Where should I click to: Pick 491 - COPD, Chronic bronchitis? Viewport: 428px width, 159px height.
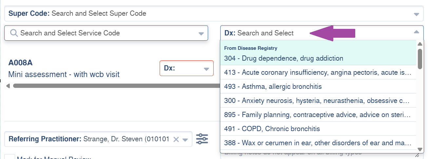click(x=272, y=129)
